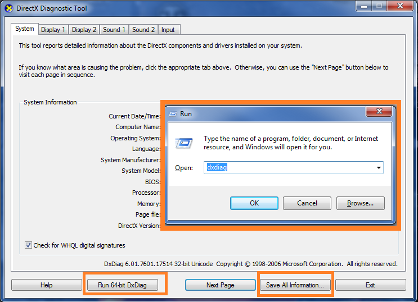This screenshot has height=302, width=418.
Task: Click the Current Date/Time label
Action: pos(134,116)
